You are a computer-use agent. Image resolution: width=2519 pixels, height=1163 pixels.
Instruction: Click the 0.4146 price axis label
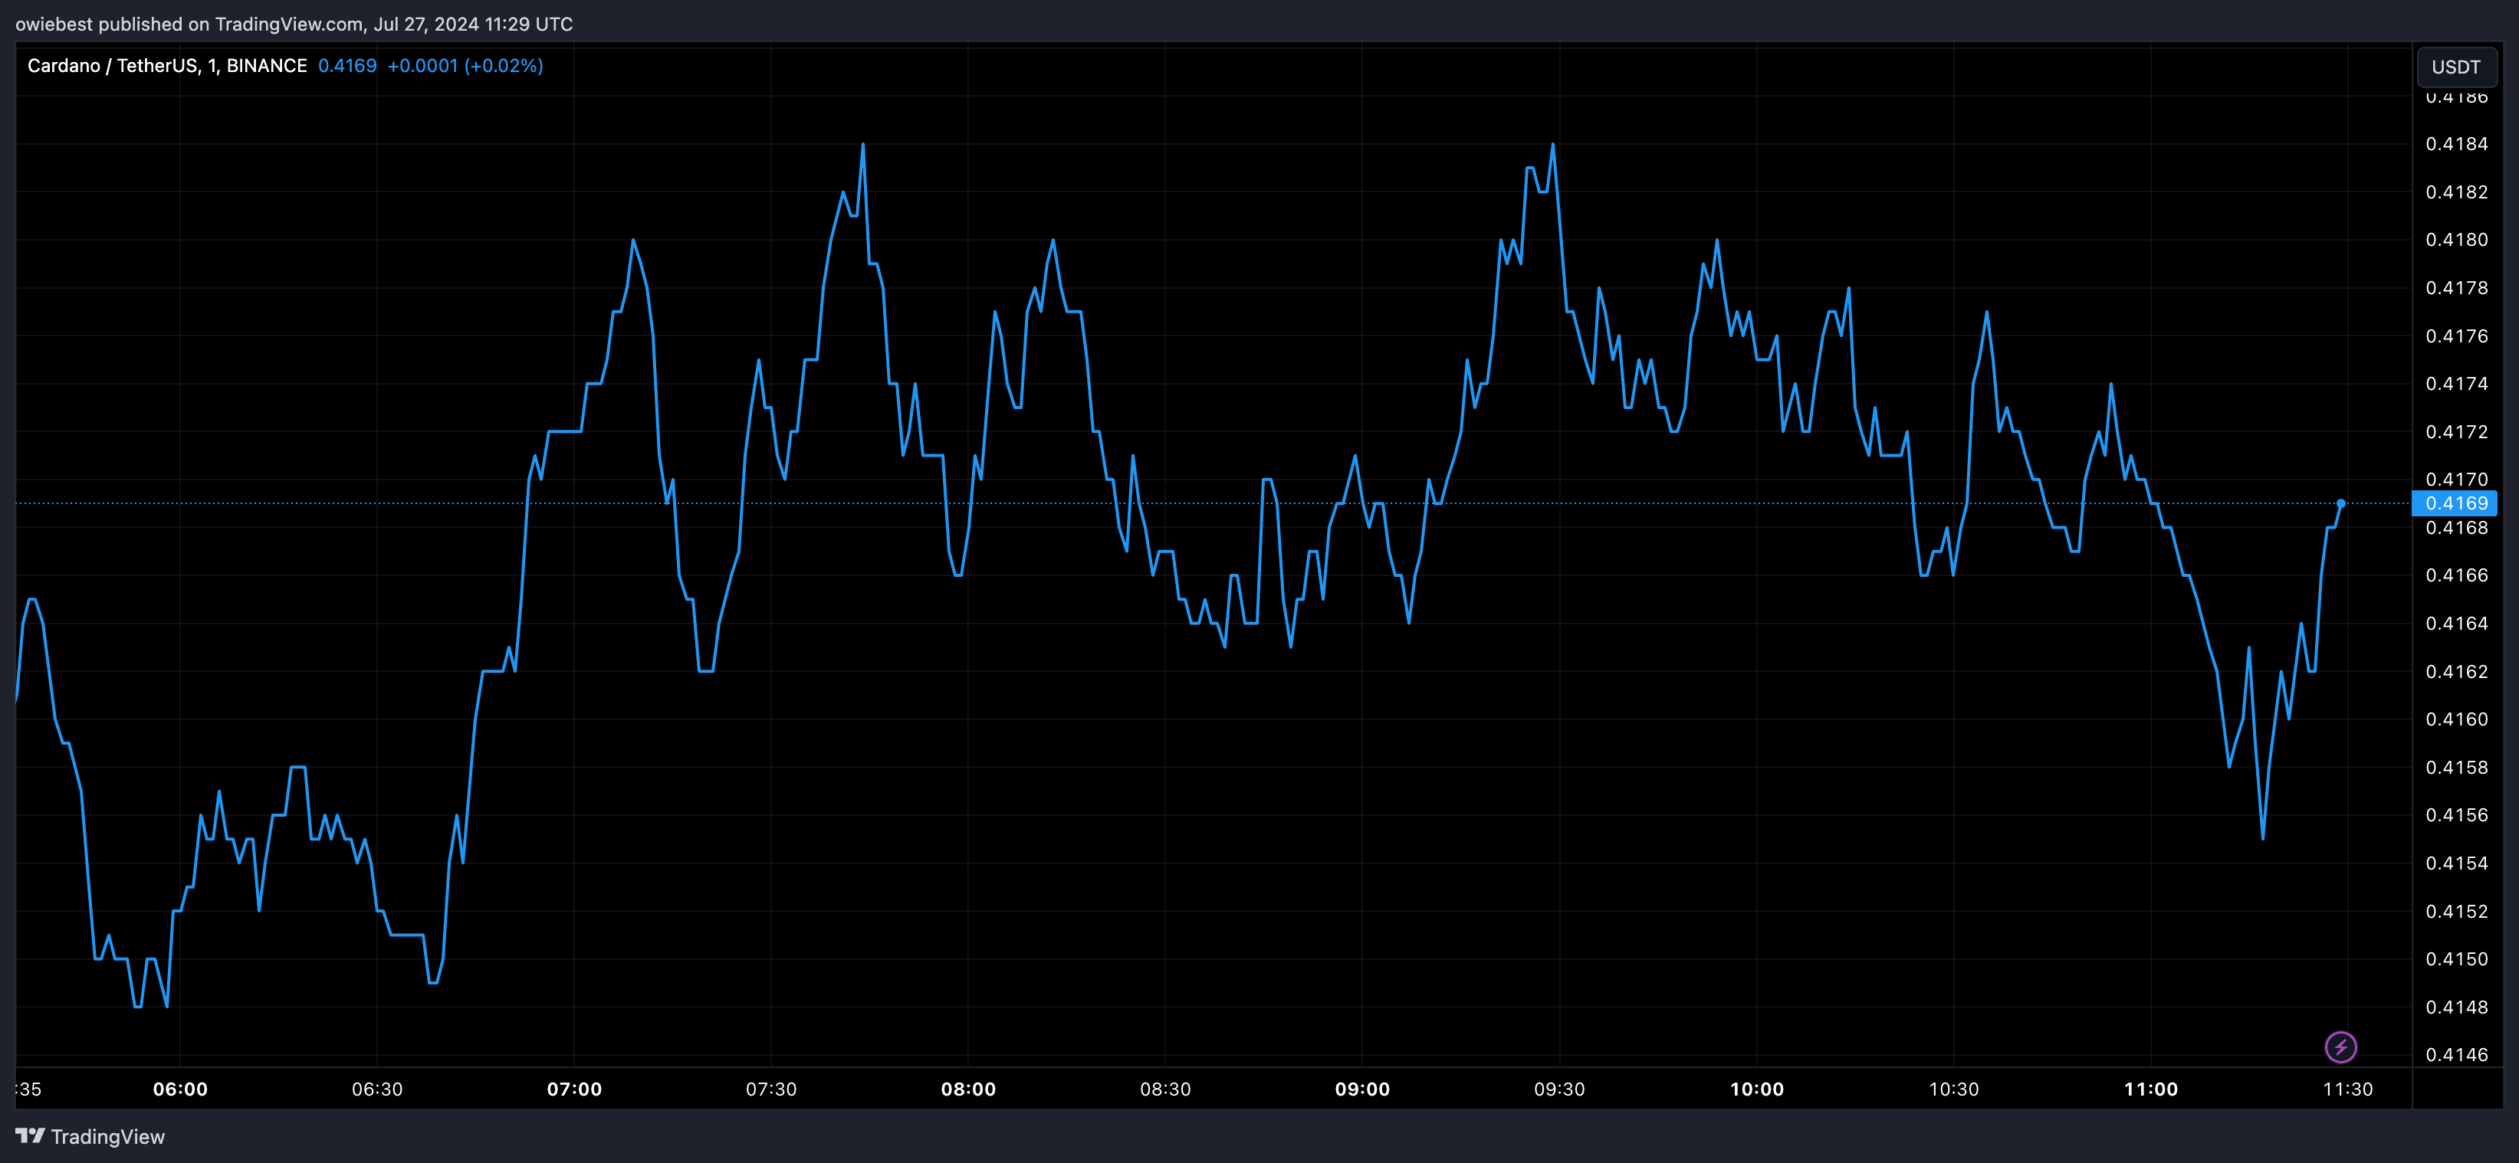(x=2456, y=1054)
